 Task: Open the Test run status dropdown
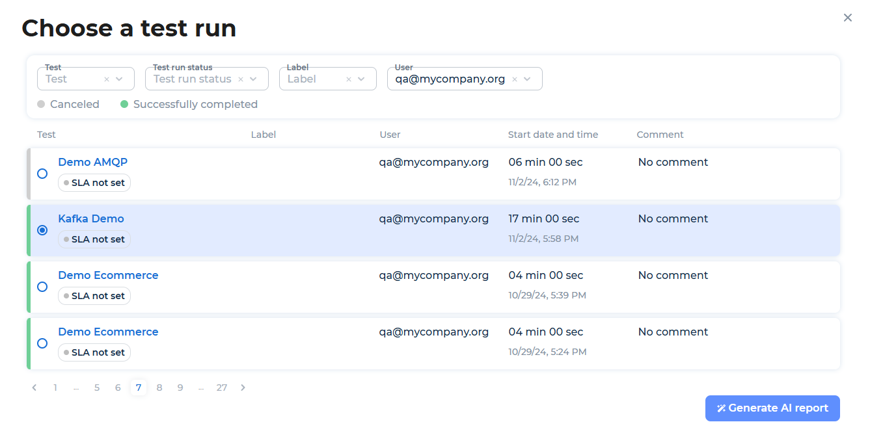click(x=254, y=79)
